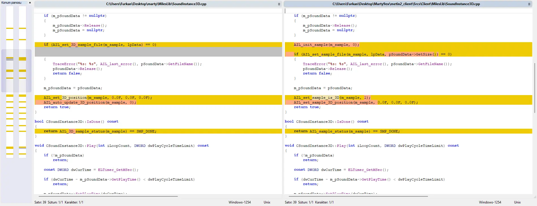Screen dimensions: 537x206
Task: Click the right pane Windows-1254 encoding indicator
Action: point(490,202)
